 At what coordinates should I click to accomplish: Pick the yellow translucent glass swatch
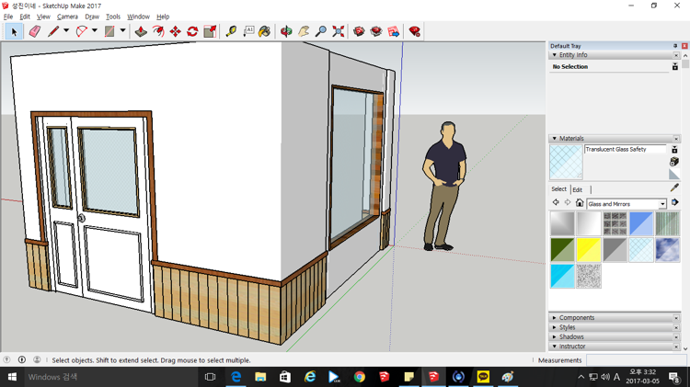pyautogui.click(x=589, y=250)
